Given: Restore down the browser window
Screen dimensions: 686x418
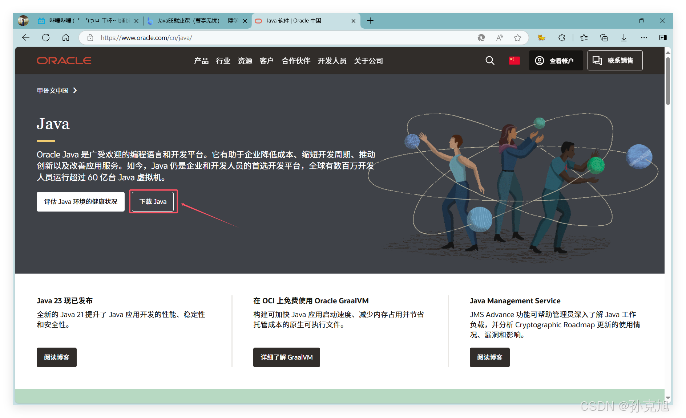Looking at the screenshot, I should pos(641,21).
